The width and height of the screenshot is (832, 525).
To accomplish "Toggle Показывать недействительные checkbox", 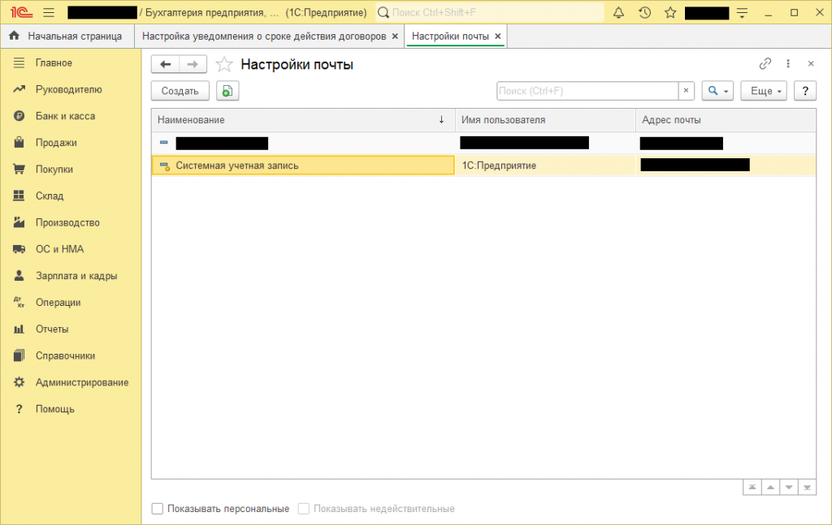I will pos(304,509).
